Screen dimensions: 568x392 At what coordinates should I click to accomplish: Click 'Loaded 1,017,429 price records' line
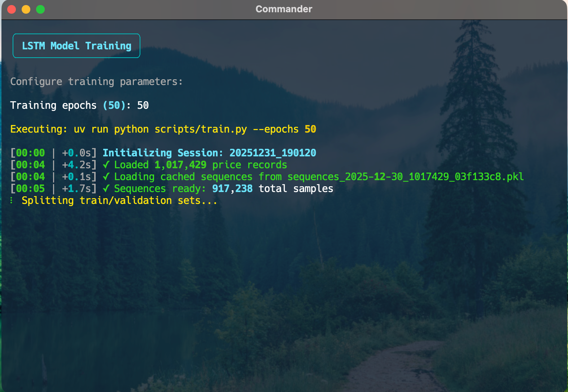point(201,165)
